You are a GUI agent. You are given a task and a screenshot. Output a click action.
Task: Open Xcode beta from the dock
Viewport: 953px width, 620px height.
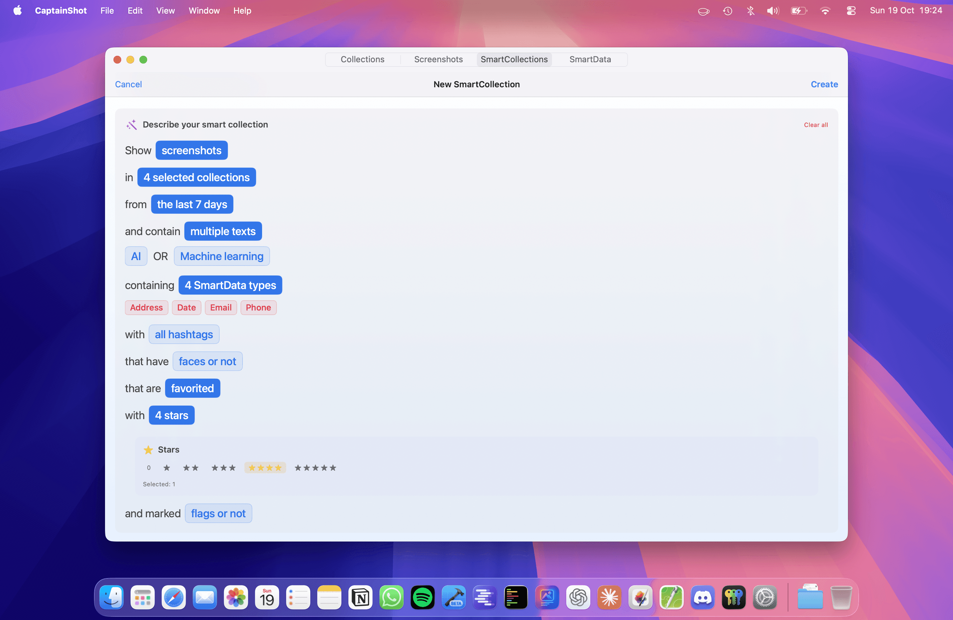[454, 598]
